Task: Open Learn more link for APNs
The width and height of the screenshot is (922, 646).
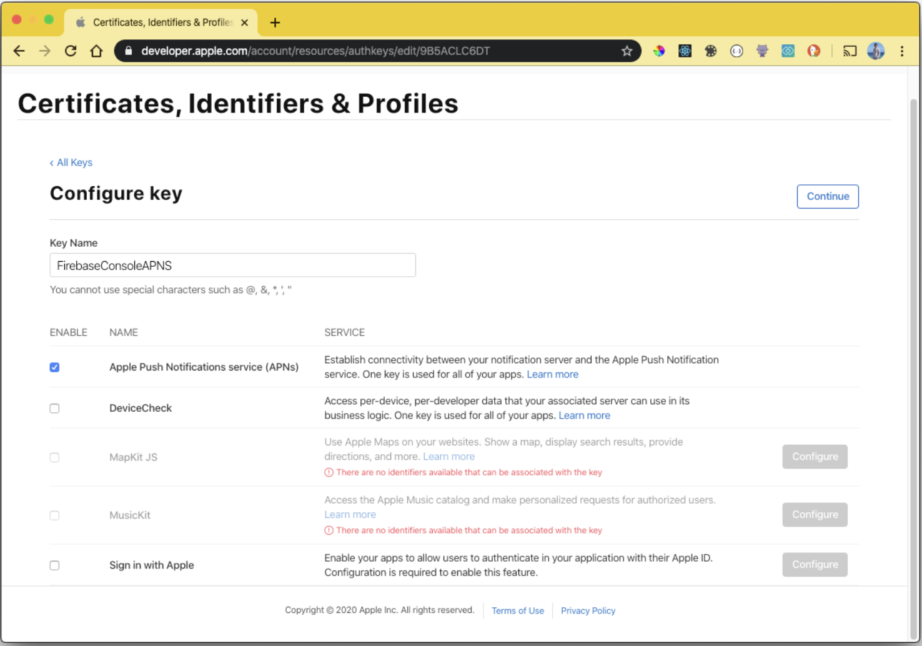Action: [x=552, y=374]
